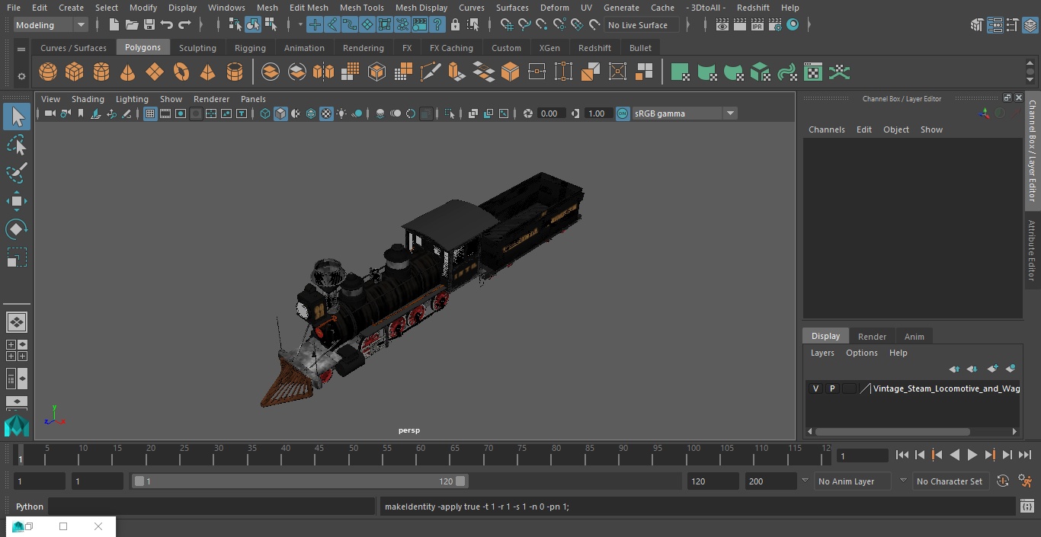The image size is (1041, 537).
Task: Click the layer list horizontal scrollbar
Action: [893, 432]
